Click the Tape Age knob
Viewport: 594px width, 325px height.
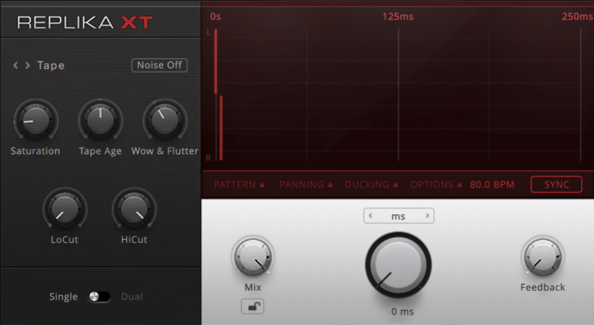100,120
